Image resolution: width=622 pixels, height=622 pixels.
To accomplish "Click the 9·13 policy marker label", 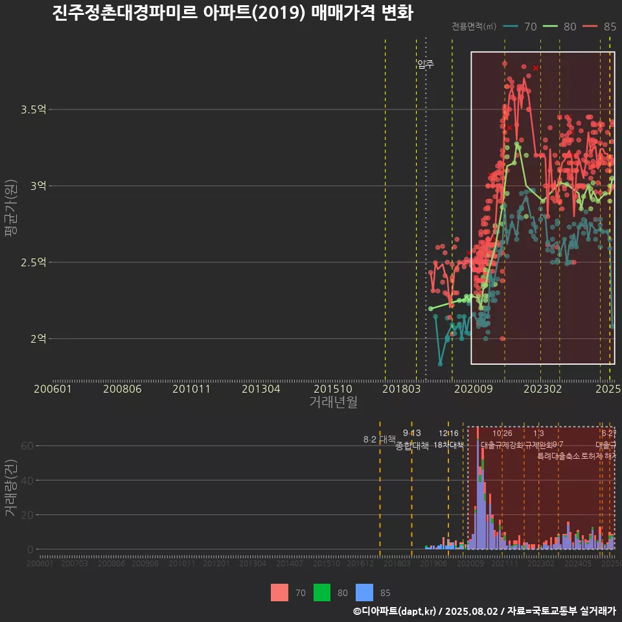I will (412, 433).
